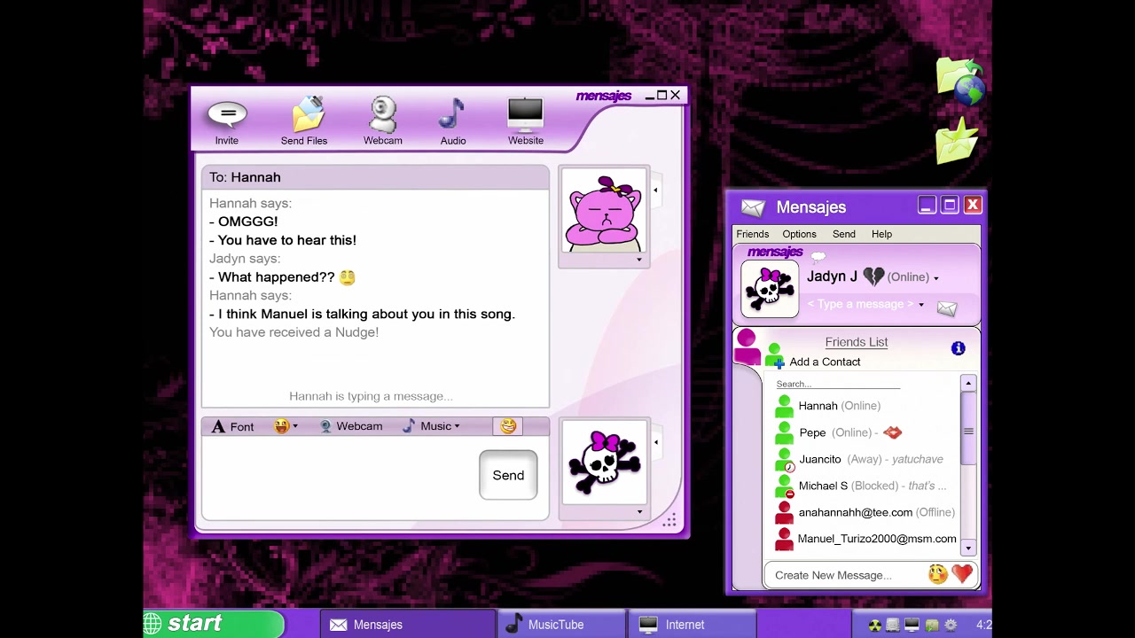The width and height of the screenshot is (1135, 638).
Task: Open dropdown below skull avatar in chat
Action: pyautogui.click(x=639, y=511)
